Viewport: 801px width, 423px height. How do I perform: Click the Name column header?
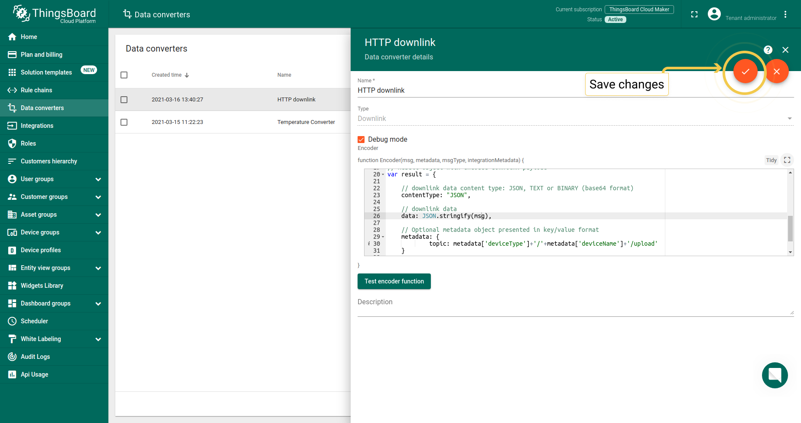tap(284, 75)
